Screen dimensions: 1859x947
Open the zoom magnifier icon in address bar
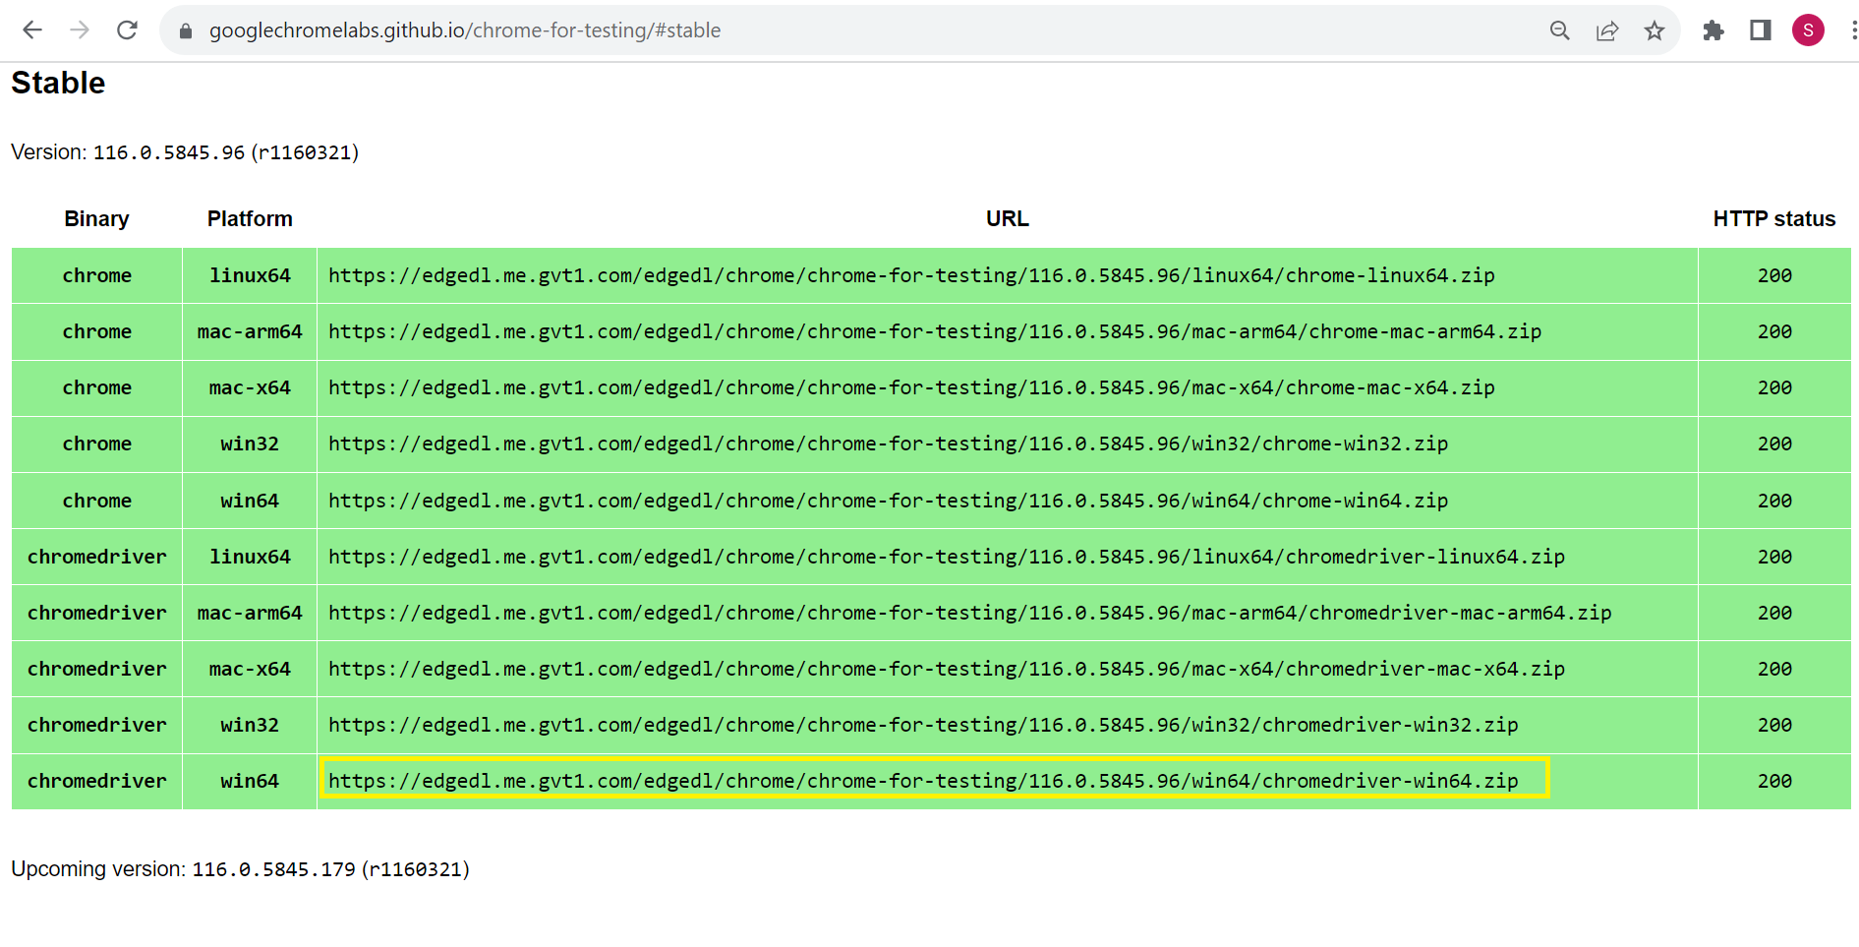[1559, 30]
